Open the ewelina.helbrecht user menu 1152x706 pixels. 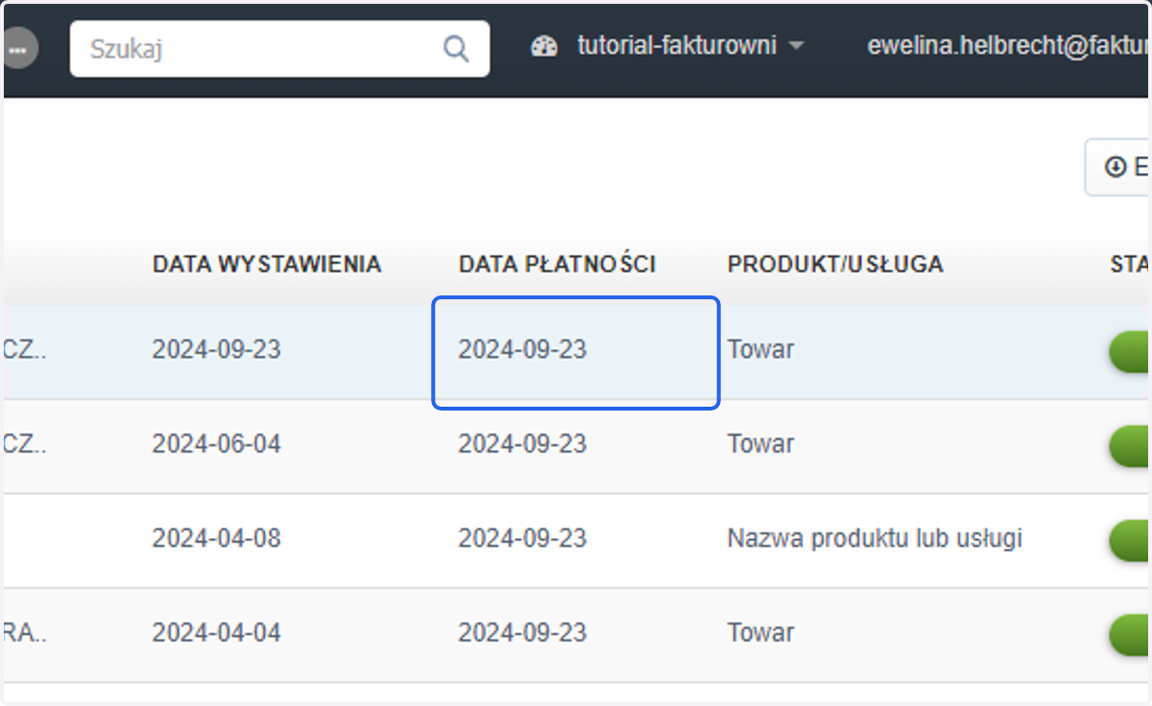coord(1007,46)
